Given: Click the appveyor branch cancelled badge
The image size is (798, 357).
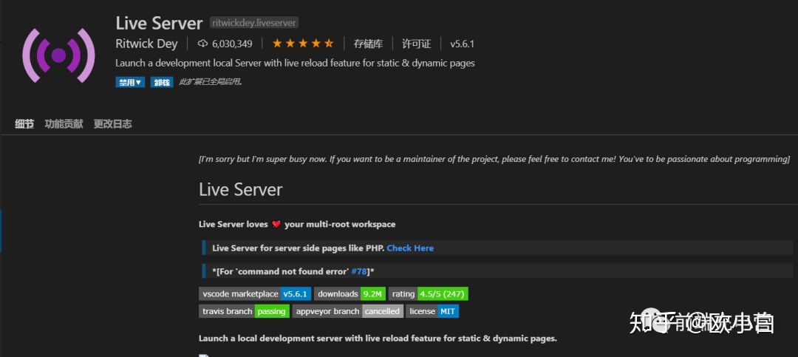Looking at the screenshot, I should pos(348,311).
